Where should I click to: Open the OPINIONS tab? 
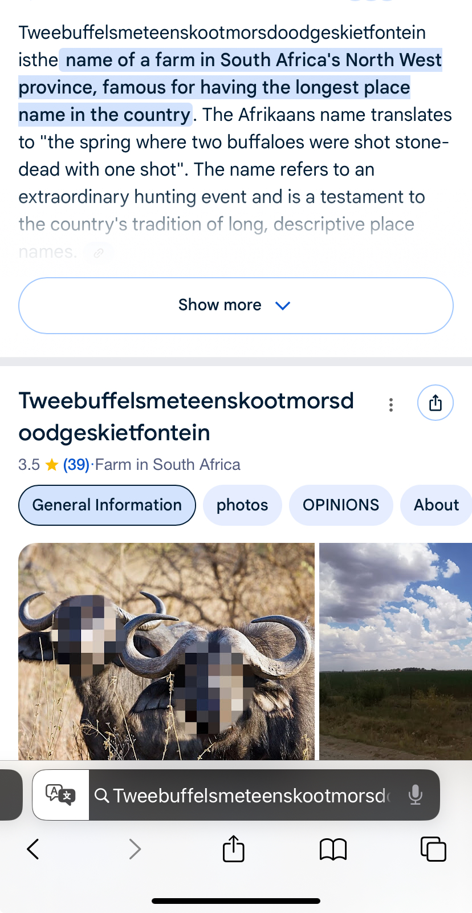[x=341, y=505]
